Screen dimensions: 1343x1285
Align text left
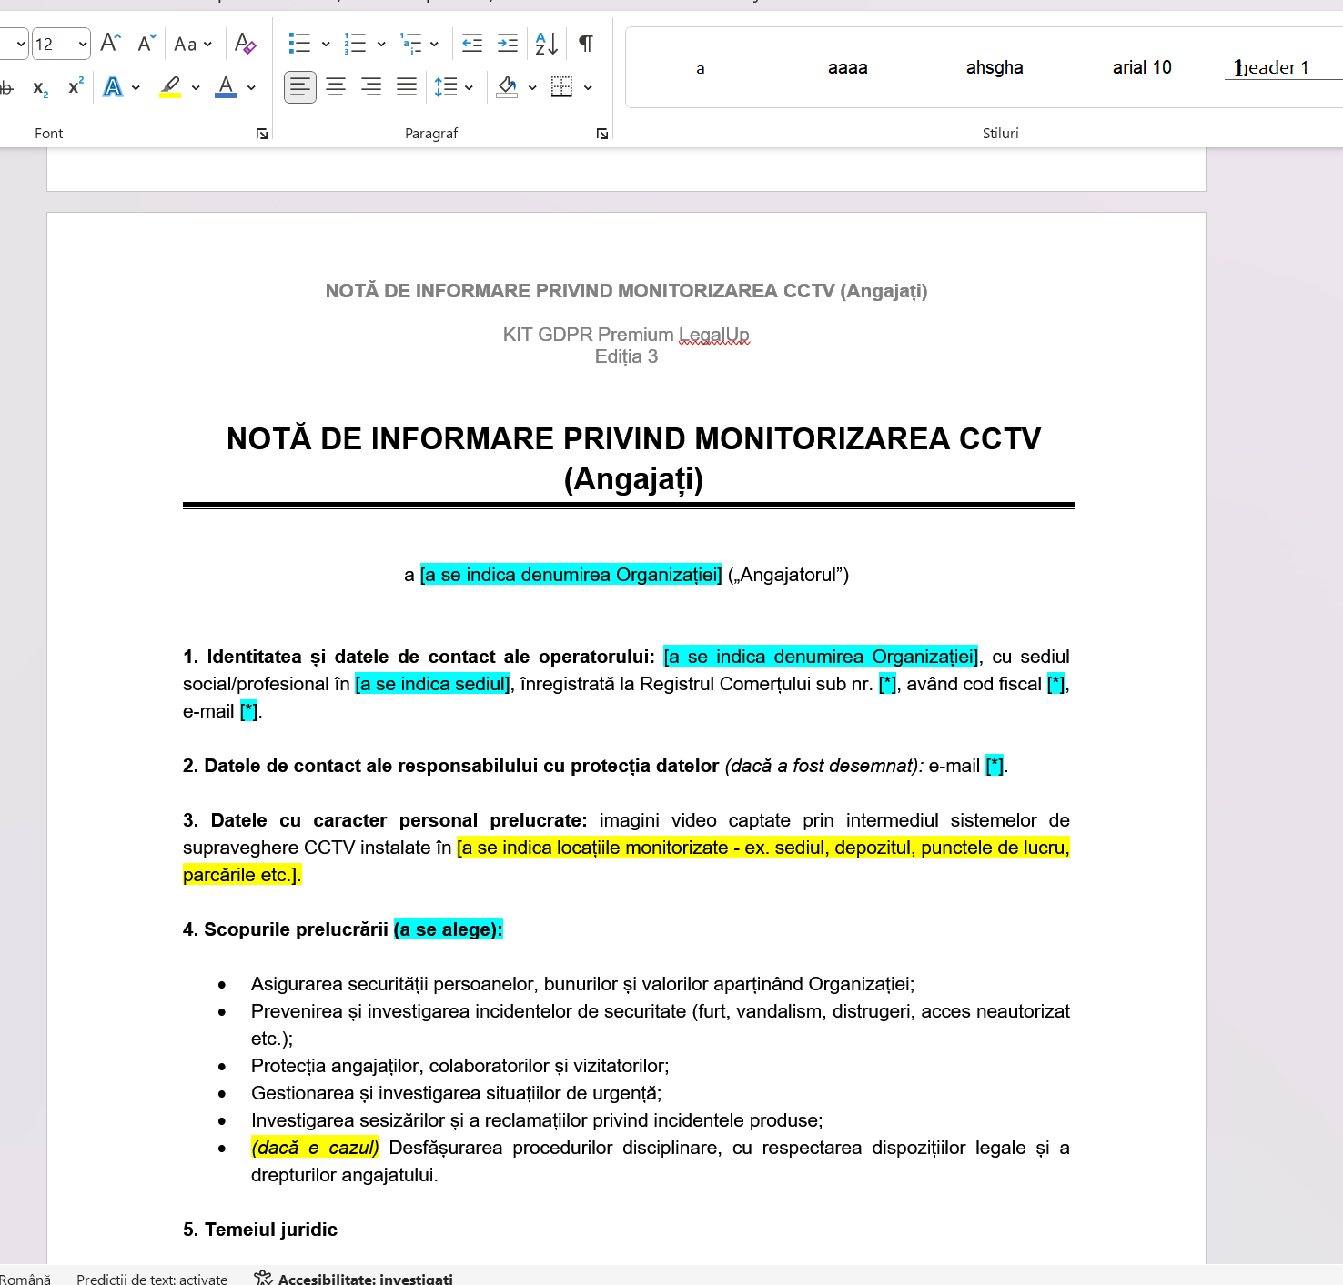(300, 87)
